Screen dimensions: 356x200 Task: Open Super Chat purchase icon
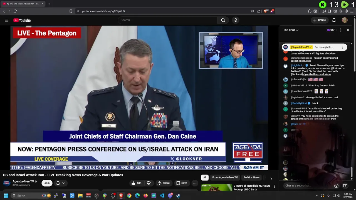coord(345,186)
